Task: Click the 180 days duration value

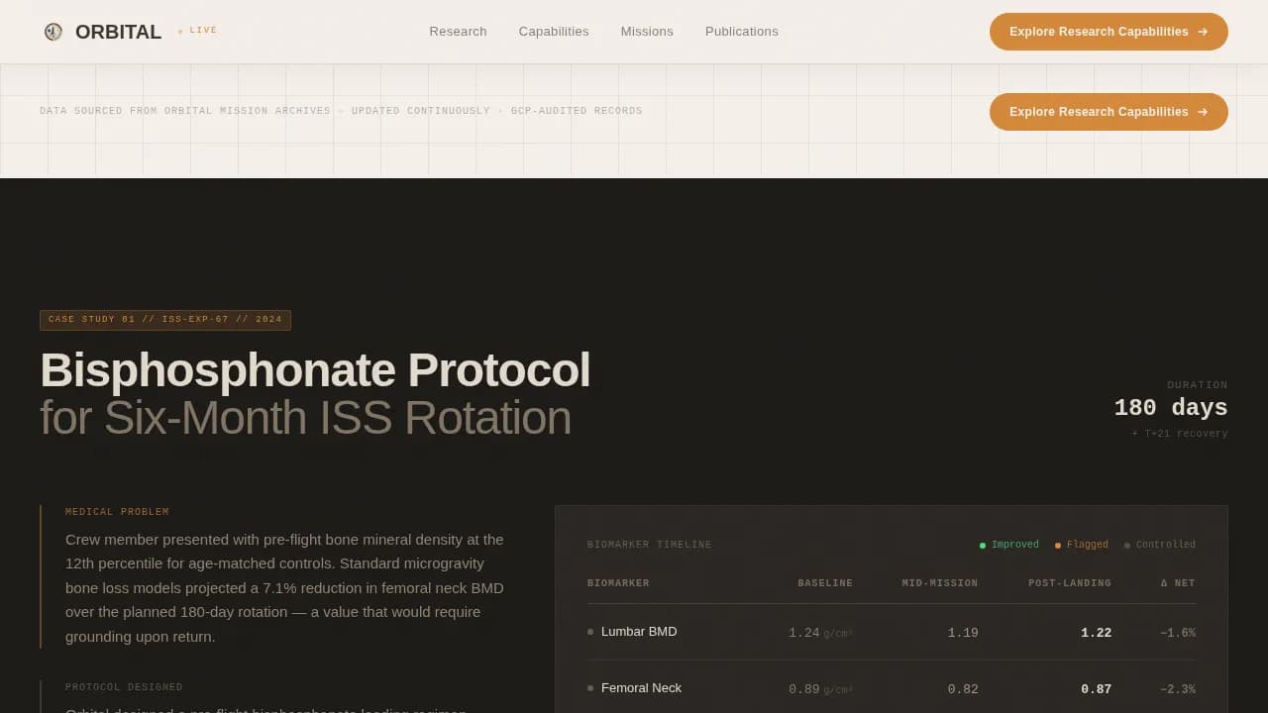Action: 1171,408
